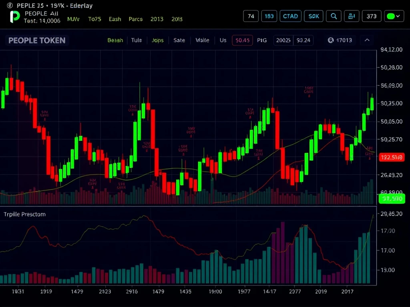Click the red S0.45 price box
This screenshot has width=410, height=307.
click(242, 40)
